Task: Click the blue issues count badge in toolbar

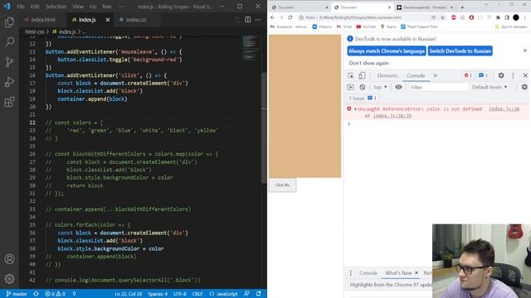Action: tap(483, 75)
